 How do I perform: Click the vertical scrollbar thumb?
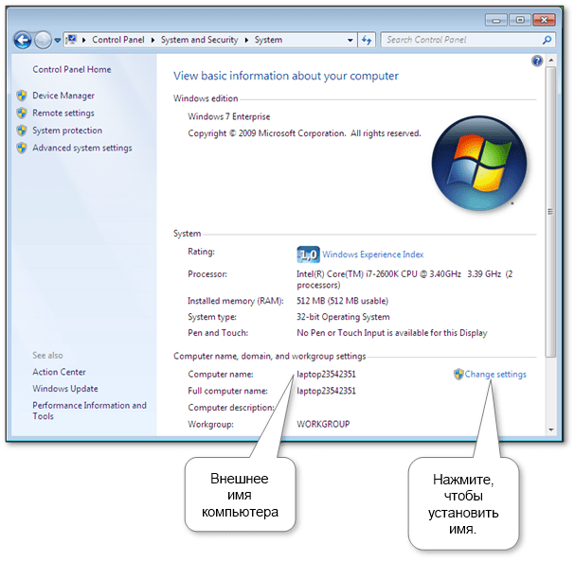coord(550,212)
